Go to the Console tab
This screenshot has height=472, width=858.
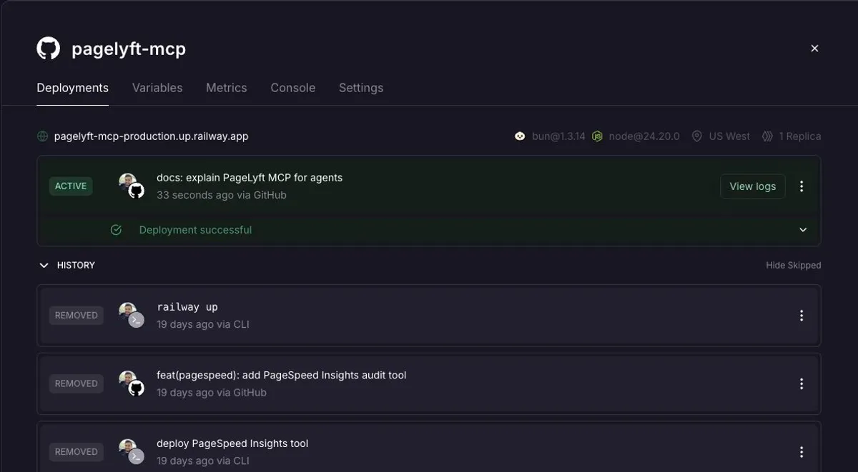293,88
